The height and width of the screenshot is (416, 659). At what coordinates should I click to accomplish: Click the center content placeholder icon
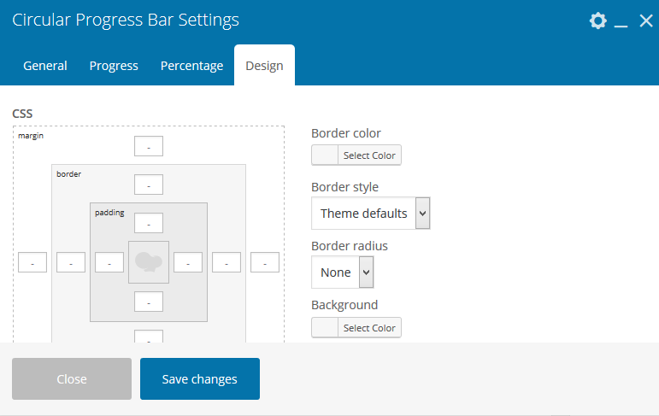149,262
